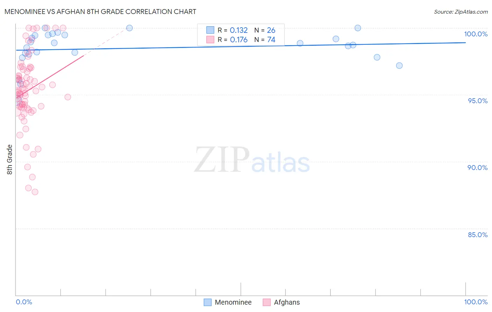Click the pink swatch beside R = 0.176
This screenshot has width=492, height=312.
pyautogui.click(x=210, y=40)
